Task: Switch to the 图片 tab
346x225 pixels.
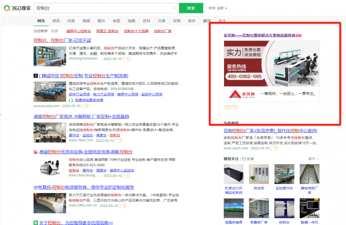Action: (x=101, y=21)
